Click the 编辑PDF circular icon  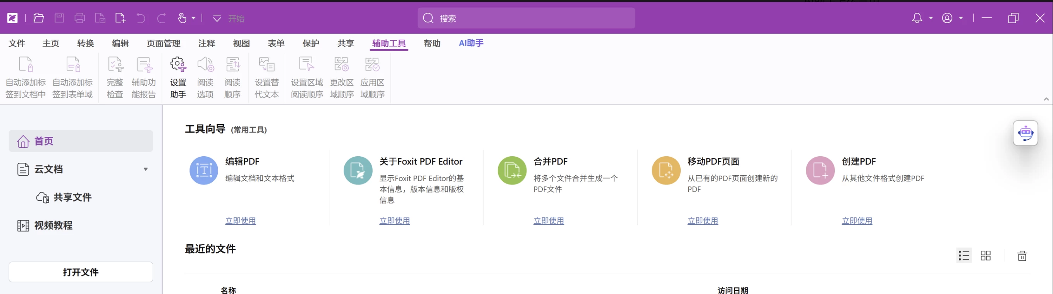[203, 171]
